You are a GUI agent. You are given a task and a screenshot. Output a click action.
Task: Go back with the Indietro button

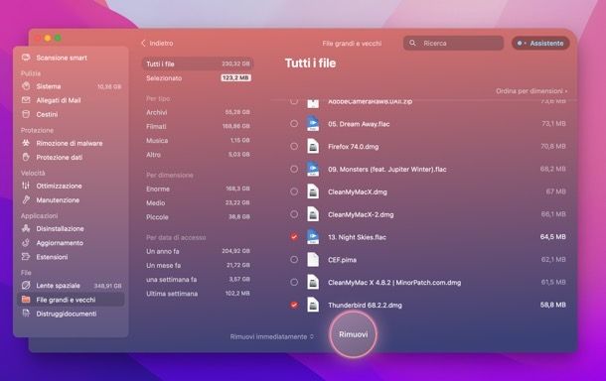click(x=157, y=44)
